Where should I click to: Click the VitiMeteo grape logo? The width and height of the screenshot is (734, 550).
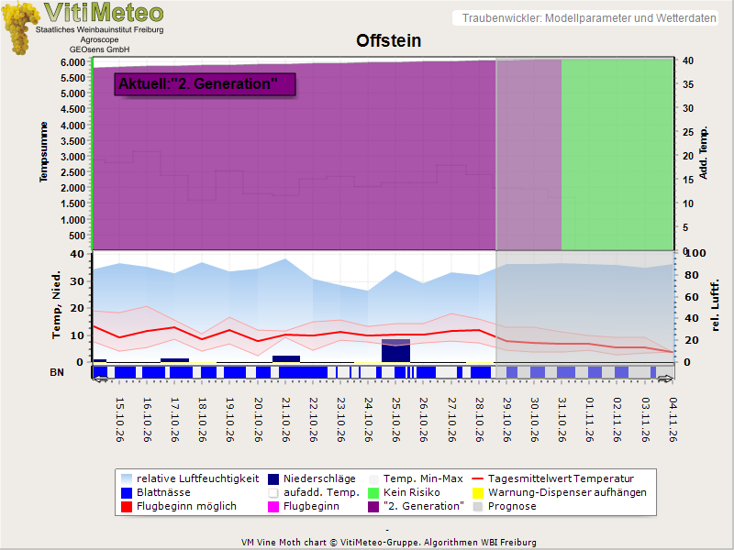coord(18,28)
